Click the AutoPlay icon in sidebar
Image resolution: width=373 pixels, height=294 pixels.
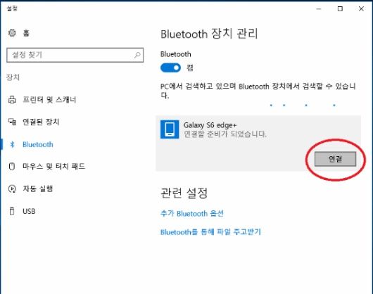(12, 188)
